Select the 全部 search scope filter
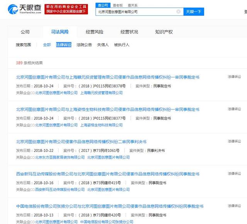Image resolution: width=247 pixels, height=224 pixels. [47, 45]
